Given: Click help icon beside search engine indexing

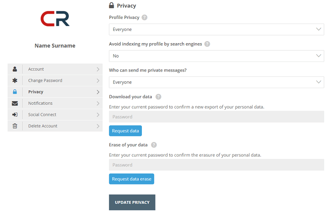Looking at the screenshot, I should pyautogui.click(x=207, y=44).
